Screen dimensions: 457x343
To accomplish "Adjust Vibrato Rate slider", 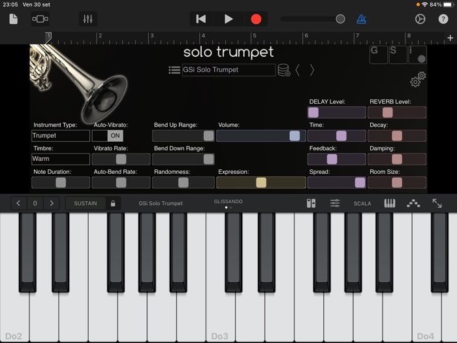I will 121,159.
